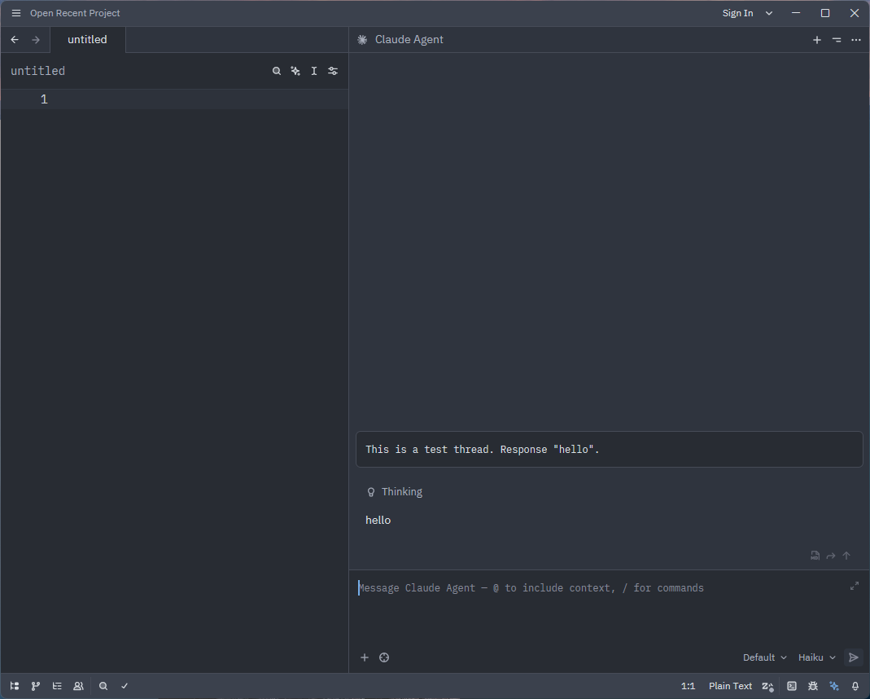The width and height of the screenshot is (870, 699).
Task: Open project search in status bar
Action: [x=103, y=686]
